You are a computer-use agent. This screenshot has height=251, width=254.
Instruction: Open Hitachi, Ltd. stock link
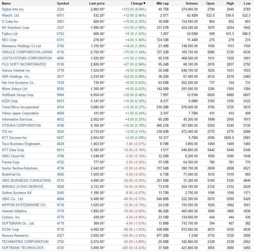10,15
